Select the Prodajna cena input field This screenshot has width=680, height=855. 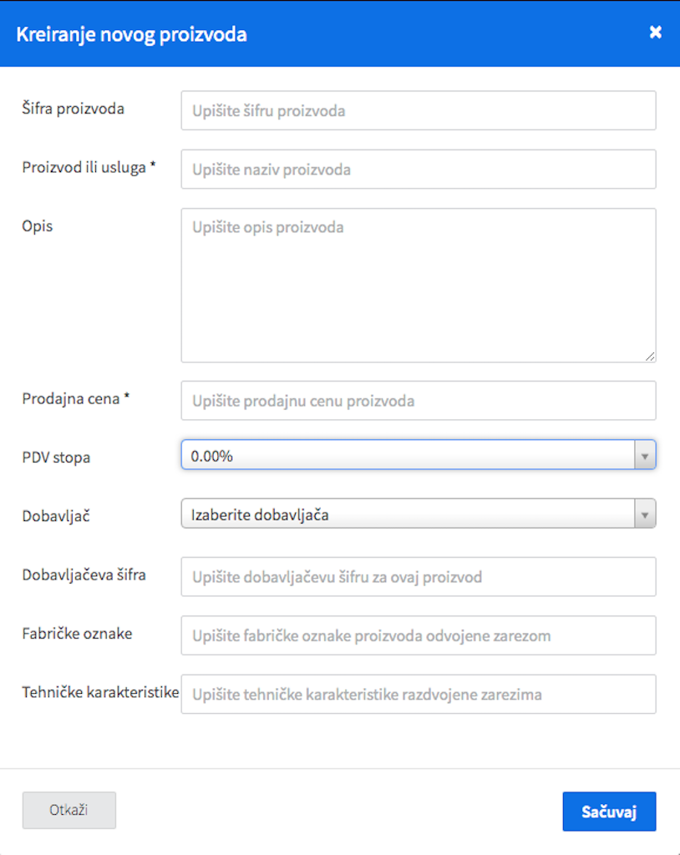[418, 401]
